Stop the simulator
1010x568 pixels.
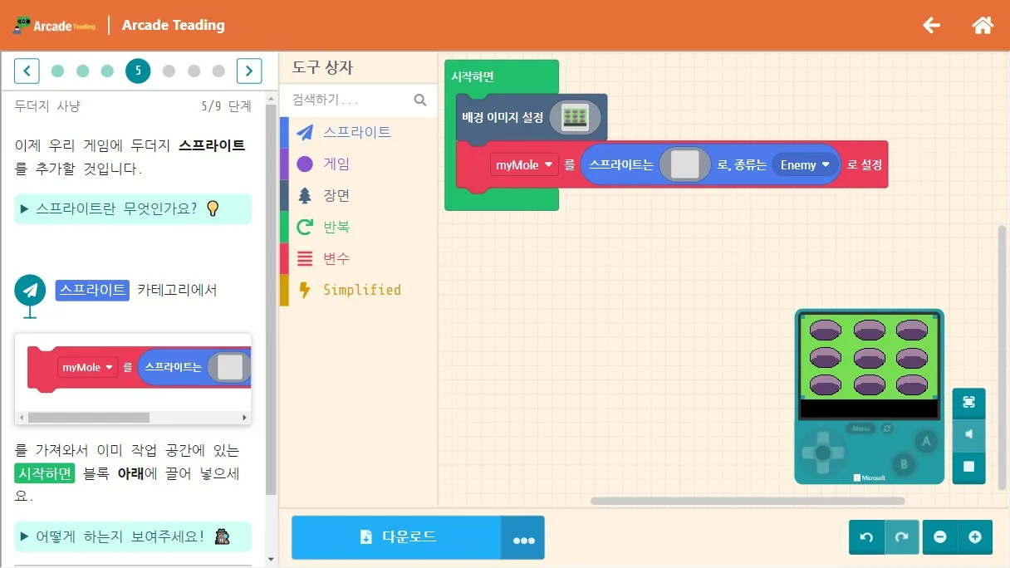(968, 467)
